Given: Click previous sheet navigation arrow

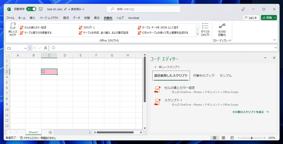Looking at the screenshot, I should click(x=10, y=132).
